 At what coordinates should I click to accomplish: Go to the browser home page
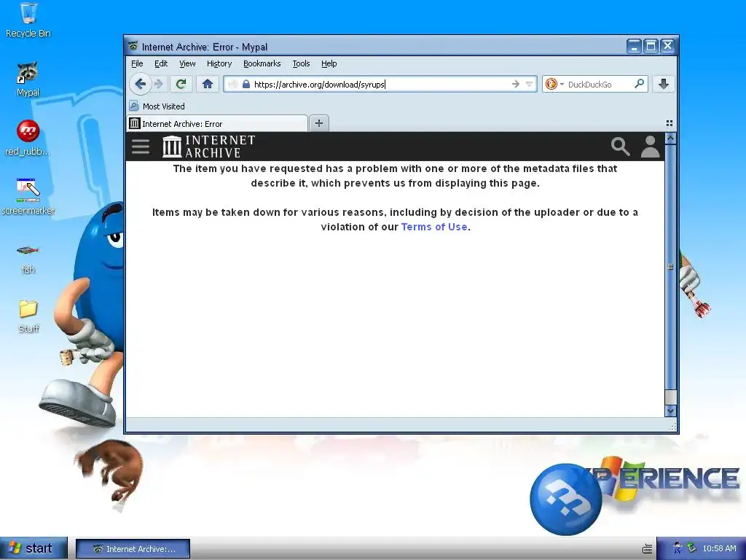point(208,85)
